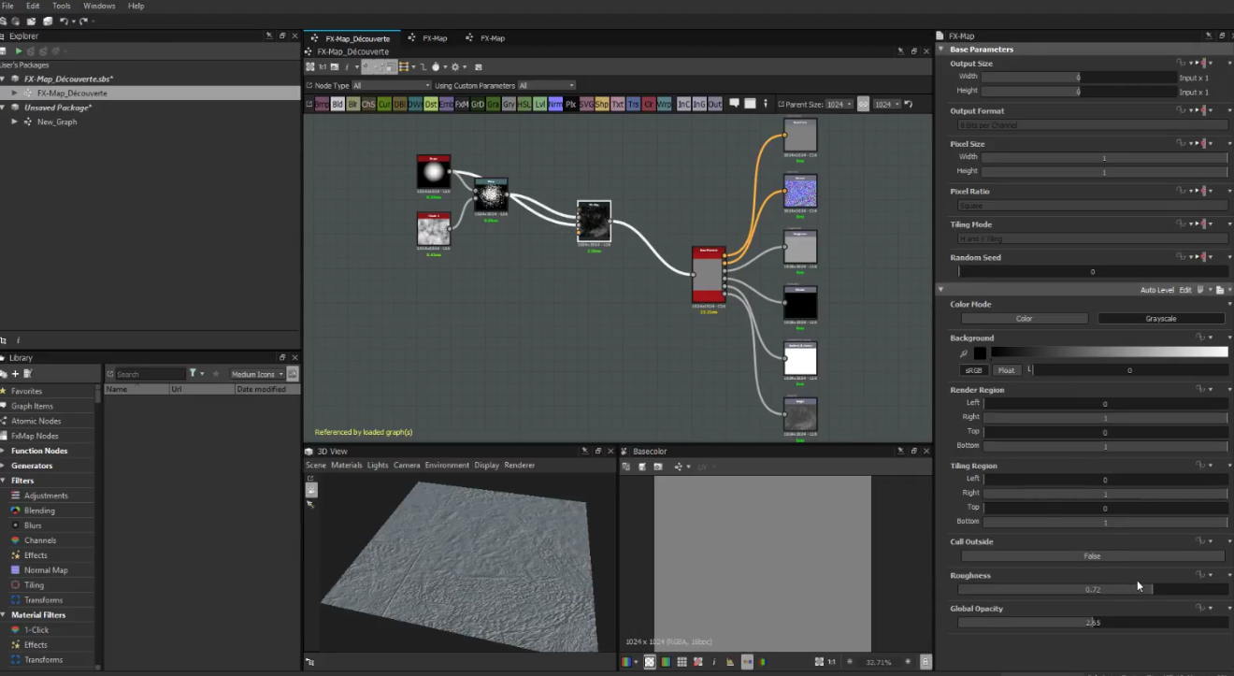Expand the New_Graph tree item

[15, 122]
